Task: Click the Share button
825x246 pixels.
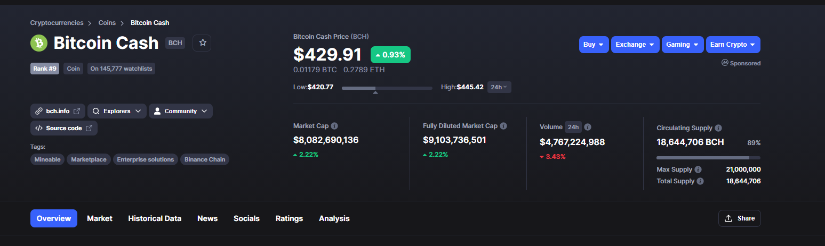Action: tap(740, 218)
